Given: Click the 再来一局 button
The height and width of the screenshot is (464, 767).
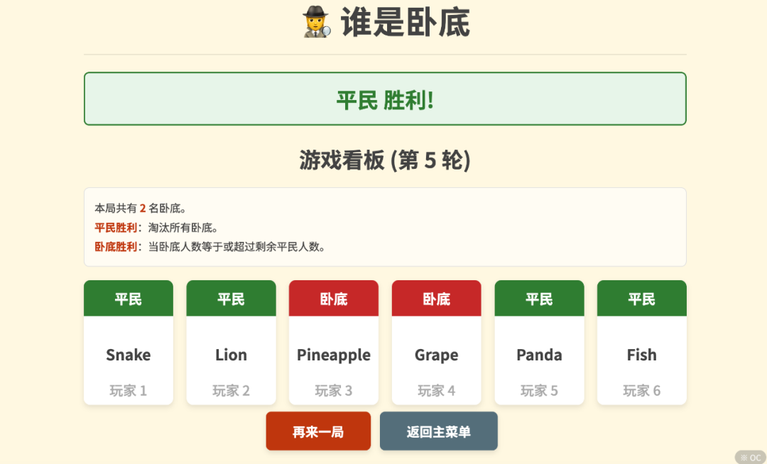Looking at the screenshot, I should 318,431.
